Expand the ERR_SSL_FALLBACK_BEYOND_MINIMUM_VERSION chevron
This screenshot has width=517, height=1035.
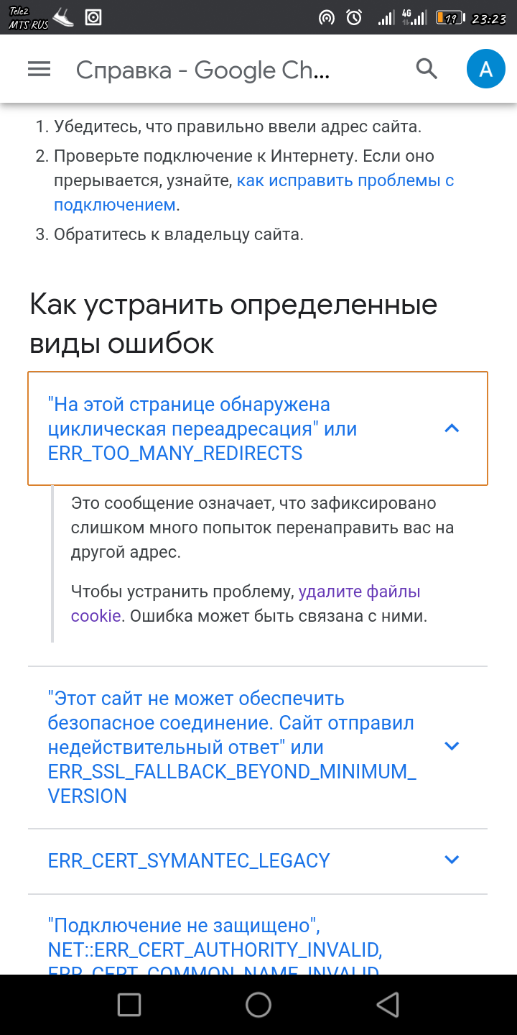(452, 746)
